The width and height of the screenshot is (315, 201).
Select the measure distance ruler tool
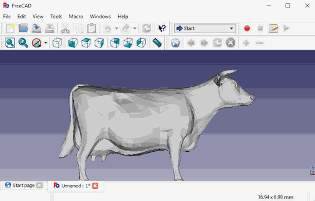click(157, 43)
